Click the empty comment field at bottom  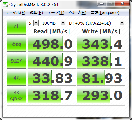click(66, 110)
